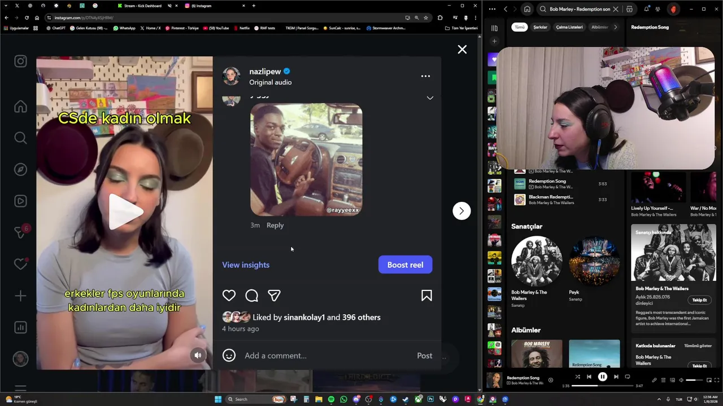The height and width of the screenshot is (406, 723).
Task: Open the Instagram dashboard chart icon
Action: point(20,327)
